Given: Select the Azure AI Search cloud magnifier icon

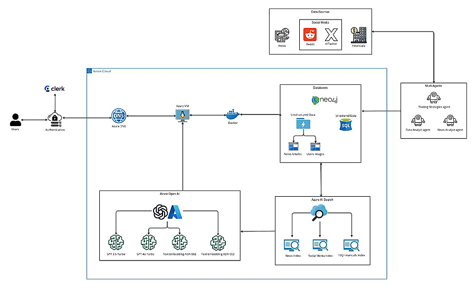Looking at the screenshot, I should pyautogui.click(x=319, y=212).
